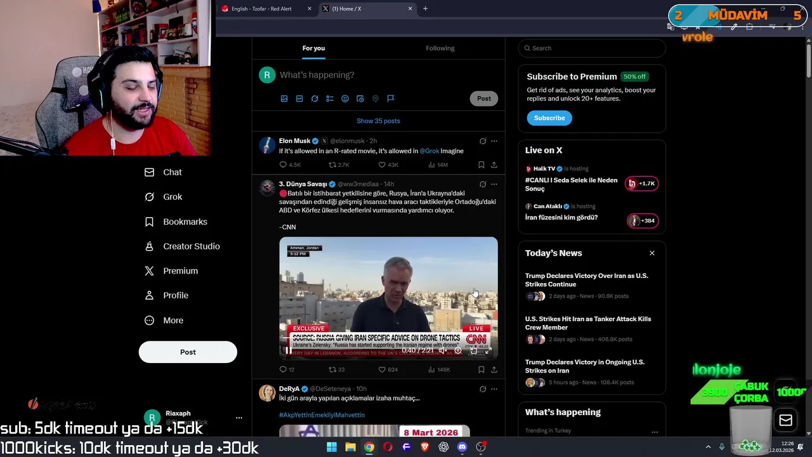Enter fullscreen on the CNN video
This screenshot has height=457, width=812.
(x=488, y=350)
